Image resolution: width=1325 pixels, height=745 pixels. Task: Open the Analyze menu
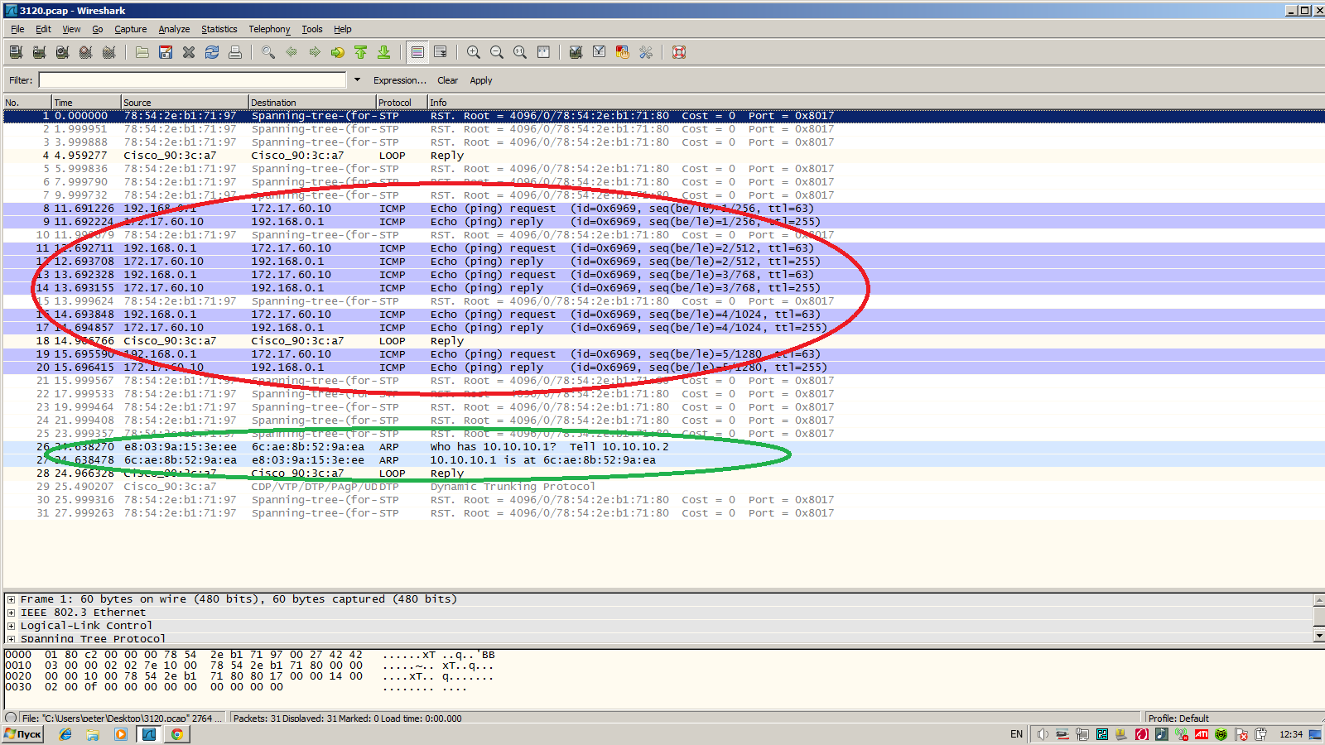(174, 29)
